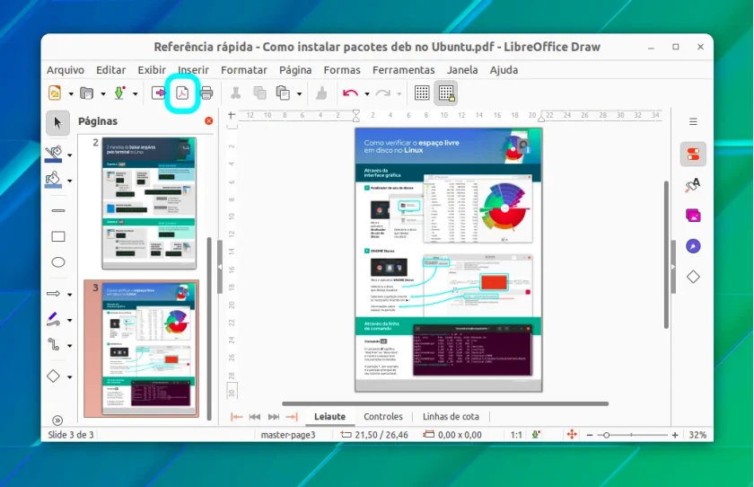The image size is (754, 487).
Task: Click the 32% zoom value
Action: point(697,435)
